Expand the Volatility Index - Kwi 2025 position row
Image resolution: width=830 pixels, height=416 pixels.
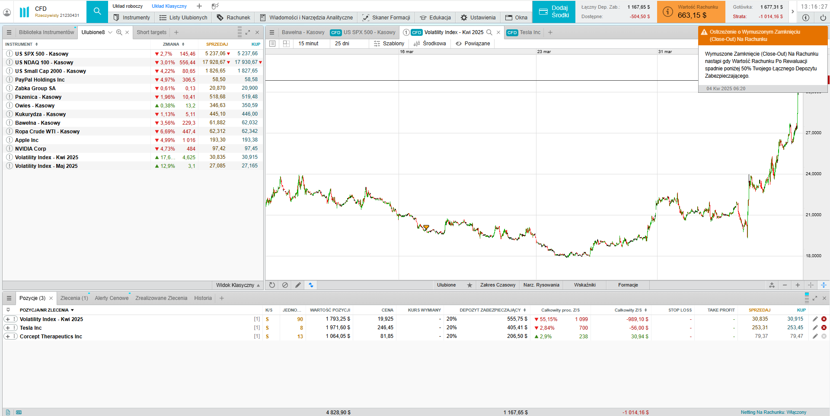(x=8, y=319)
